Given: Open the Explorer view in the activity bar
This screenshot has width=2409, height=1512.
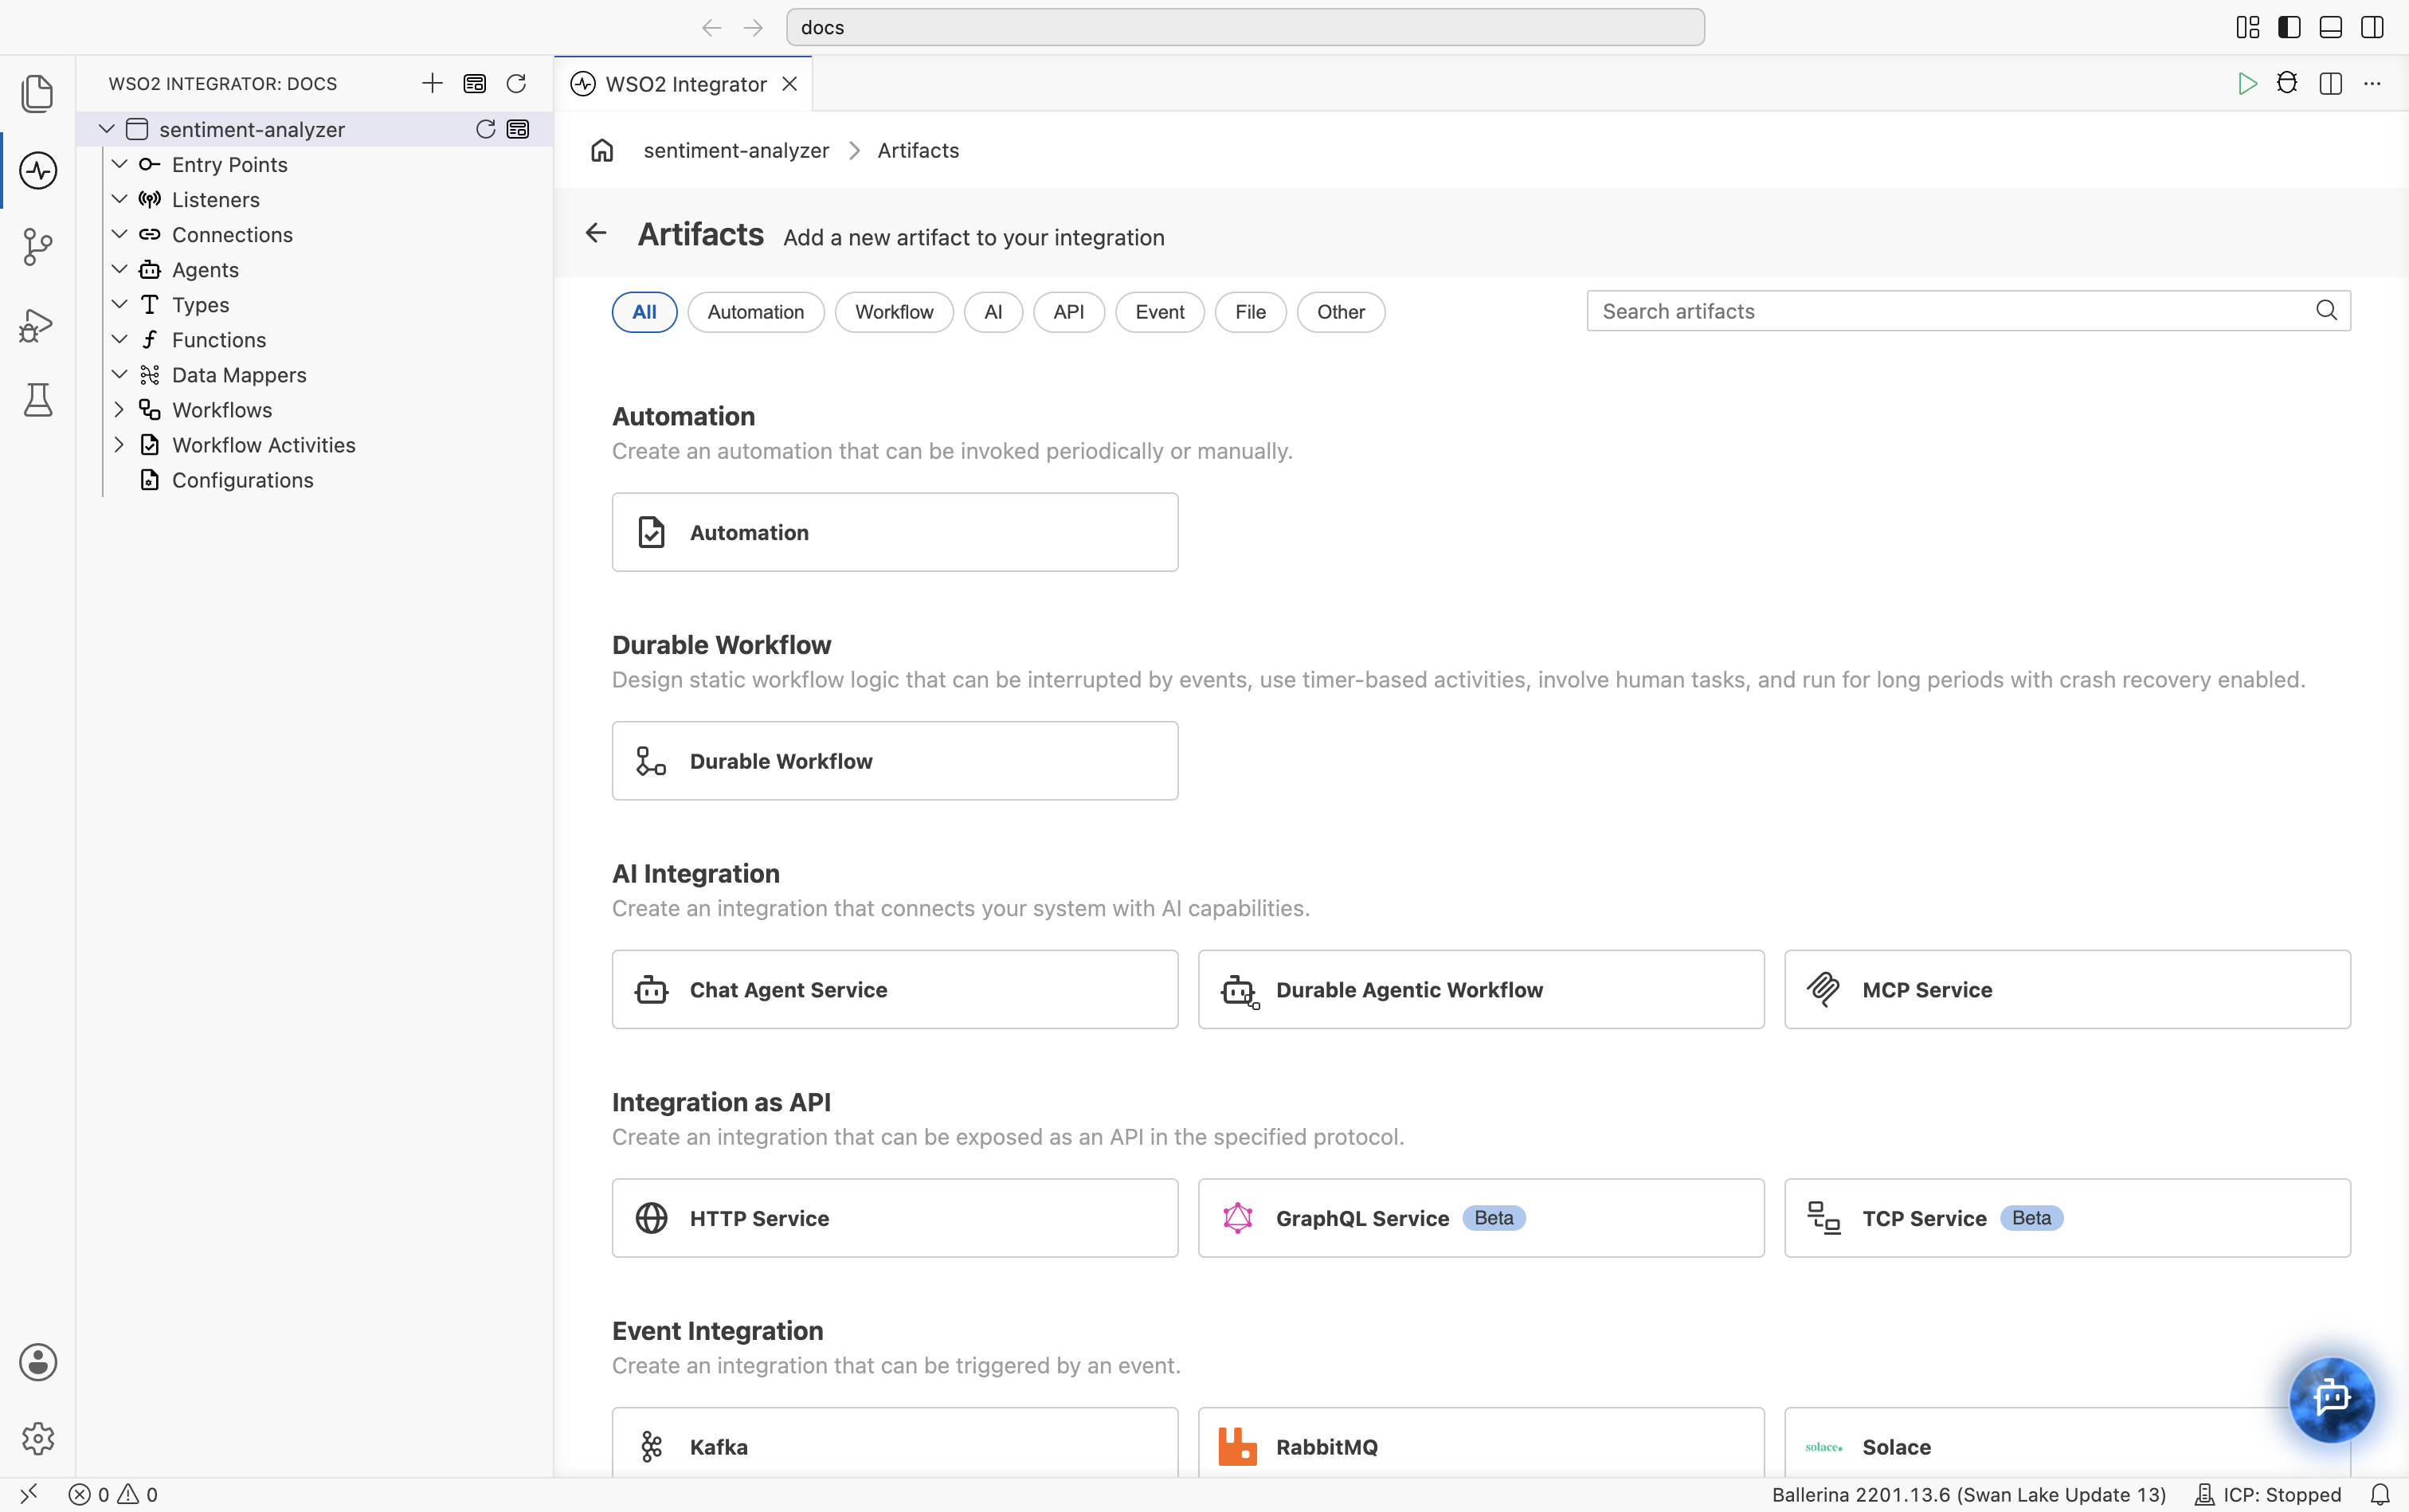Looking at the screenshot, I should tap(38, 93).
